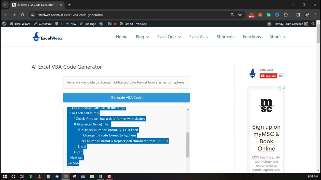
Task: Open the MetaMask extension icon
Action: (260, 15)
